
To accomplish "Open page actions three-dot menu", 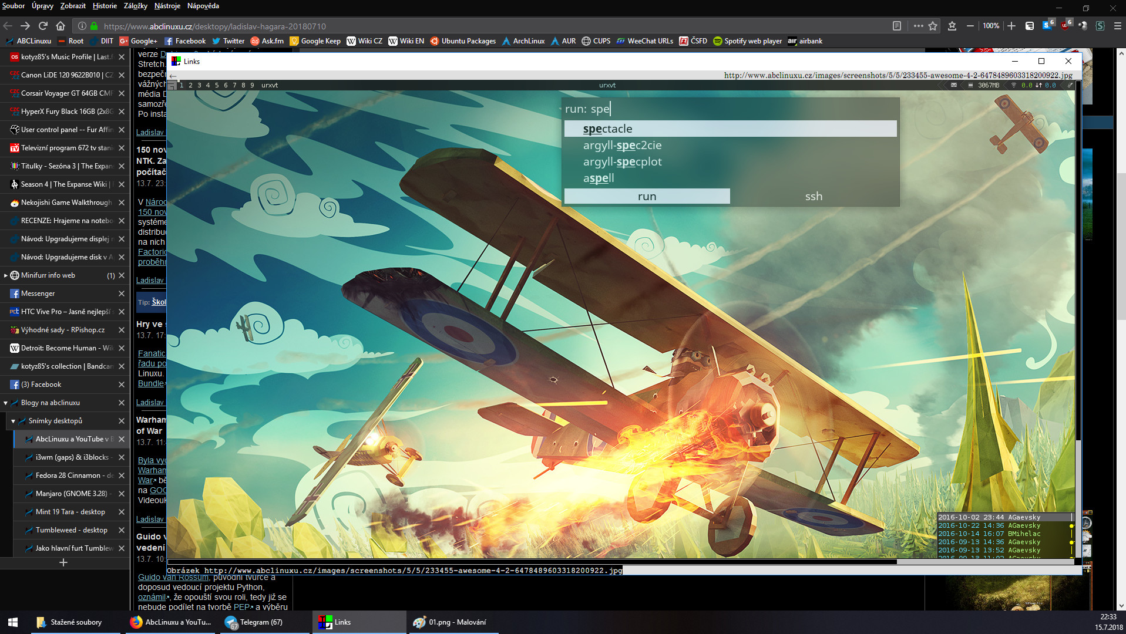I will (x=918, y=26).
